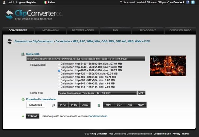Select the http-240 320x240 radio option
Image resolution: width=199 pixels, height=137 pixels.
tap(59, 84)
